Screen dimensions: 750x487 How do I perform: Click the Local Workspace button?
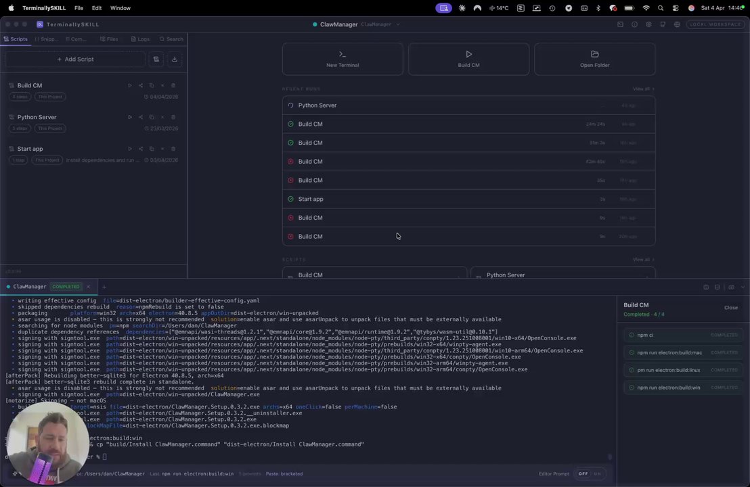coord(715,24)
